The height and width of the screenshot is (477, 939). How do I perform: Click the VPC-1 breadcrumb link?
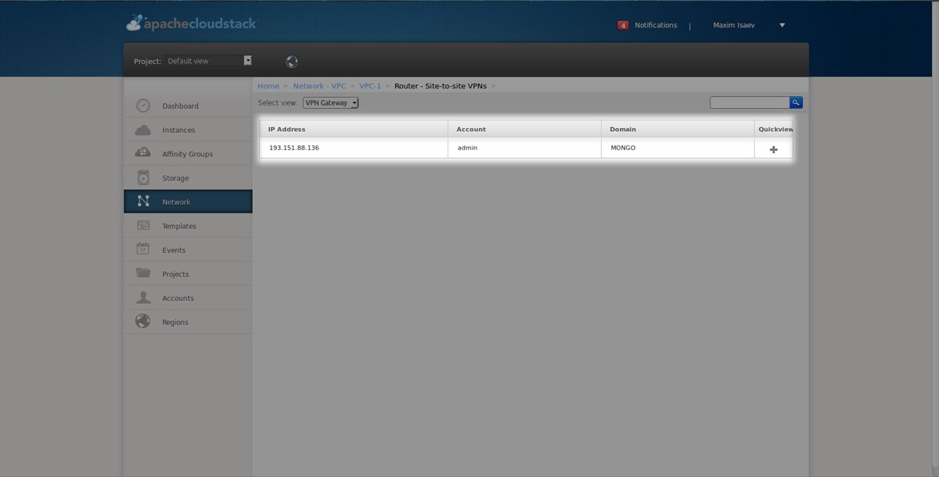[370, 86]
